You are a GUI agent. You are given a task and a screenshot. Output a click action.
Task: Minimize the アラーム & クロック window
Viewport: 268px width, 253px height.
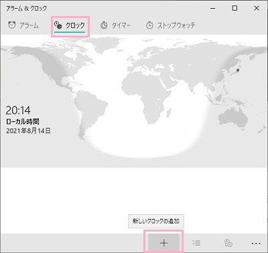point(213,8)
